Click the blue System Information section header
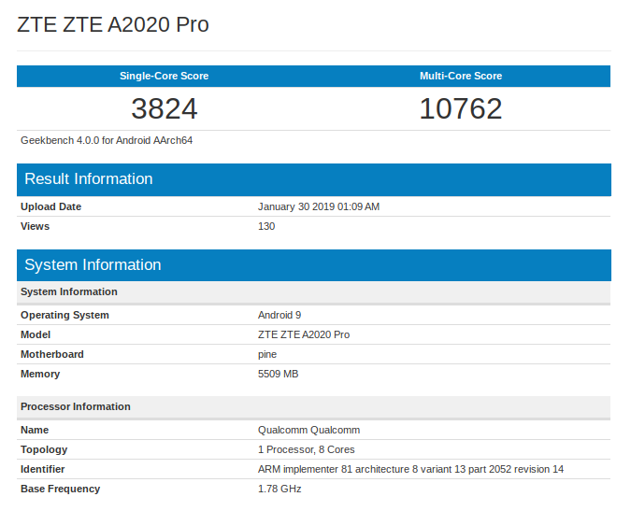 (93, 265)
